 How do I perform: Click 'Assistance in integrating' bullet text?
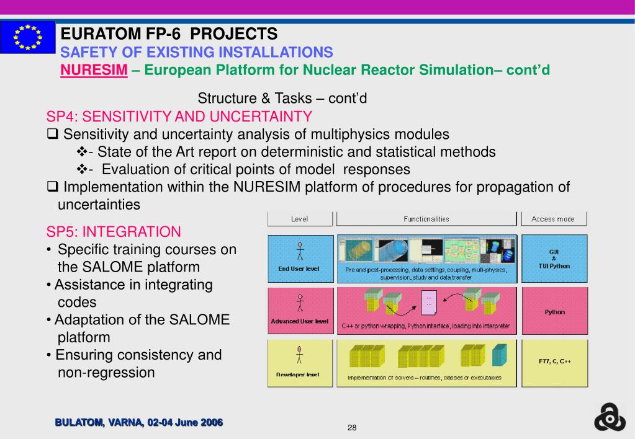[x=133, y=285]
